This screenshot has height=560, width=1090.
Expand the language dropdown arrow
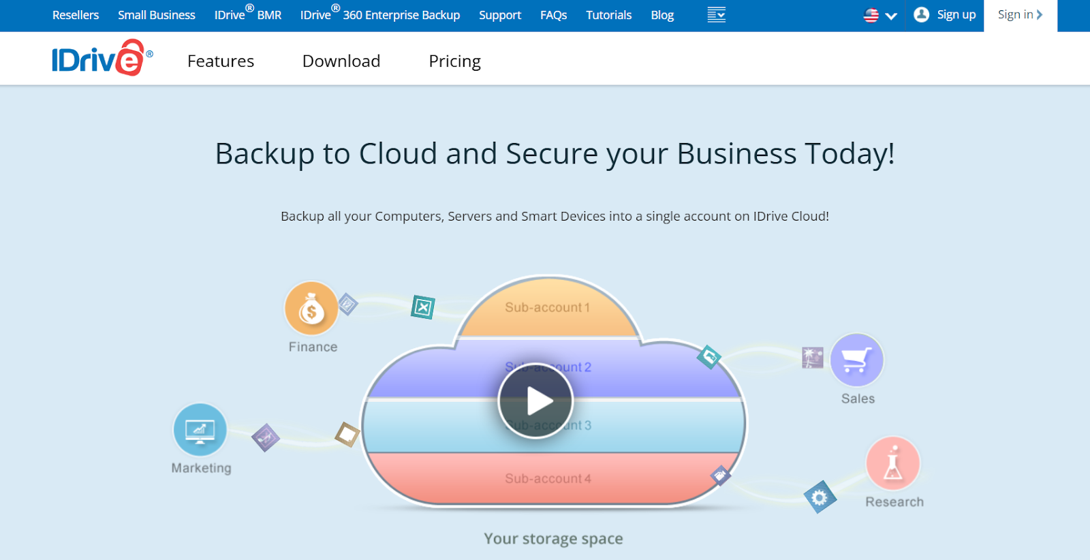coord(891,16)
